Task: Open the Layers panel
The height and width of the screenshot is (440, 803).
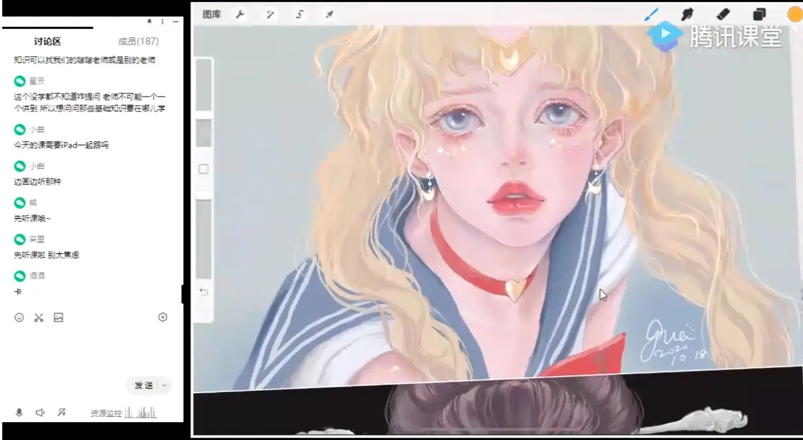Action: coord(759,13)
